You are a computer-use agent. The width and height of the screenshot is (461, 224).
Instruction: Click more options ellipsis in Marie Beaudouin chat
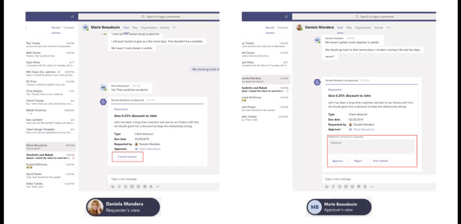click(158, 186)
